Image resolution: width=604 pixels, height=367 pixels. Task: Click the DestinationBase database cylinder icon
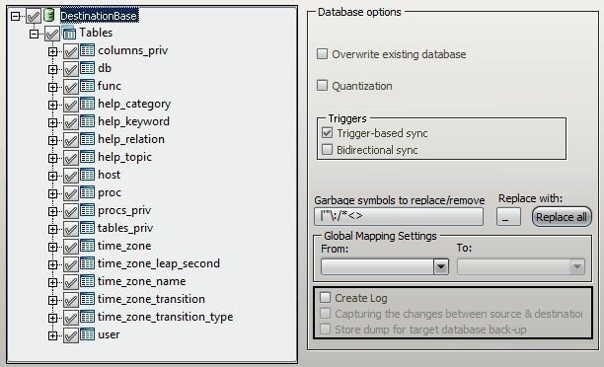pyautogui.click(x=48, y=16)
